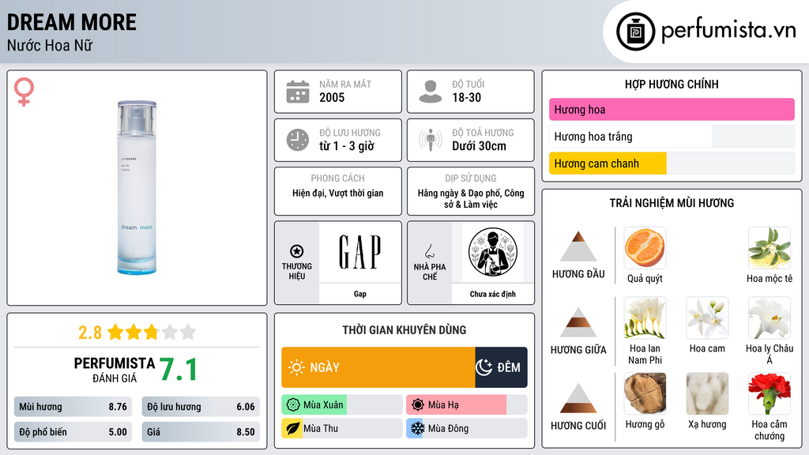Click the Độ phổ biến 5.00 score bar
The image size is (809, 455).
pyautogui.click(x=73, y=432)
